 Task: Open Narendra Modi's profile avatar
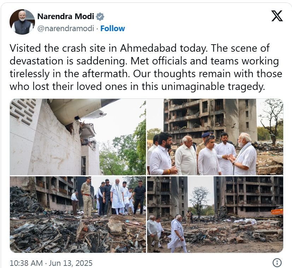(22, 22)
